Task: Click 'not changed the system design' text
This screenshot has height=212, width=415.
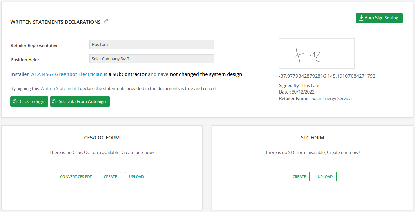Action: coord(206,74)
